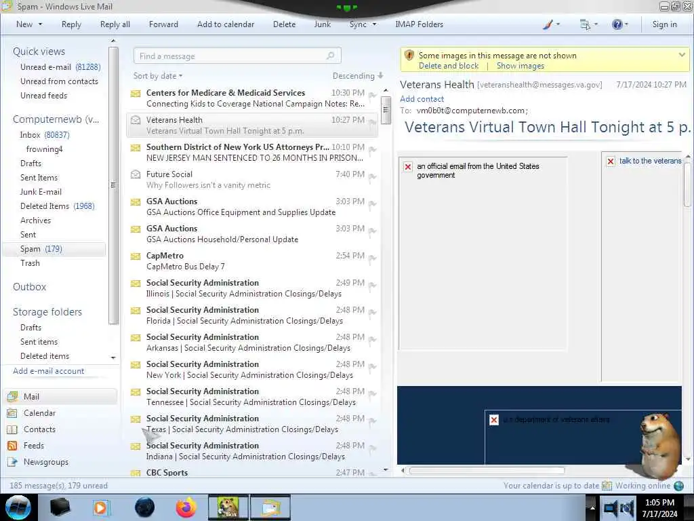Viewport: 694px width, 521px height.
Task: Expand the Storage folders down arrow
Action: coord(113,357)
